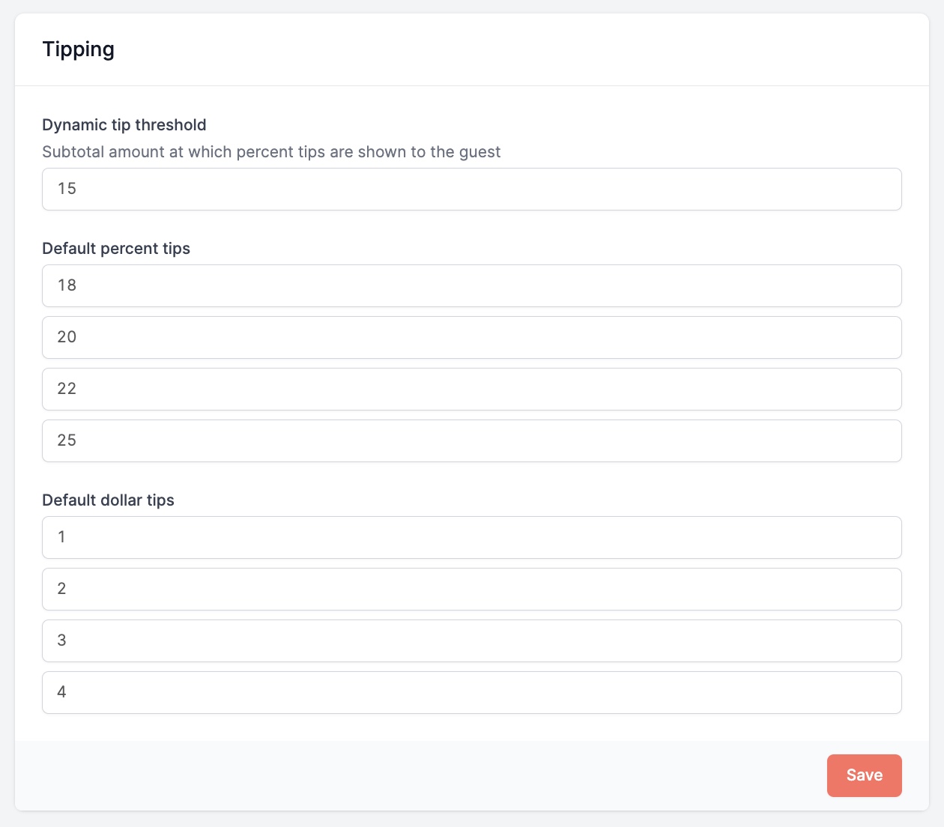The width and height of the screenshot is (944, 827).
Task: Click the dollar tip input showing 4
Action: point(471,692)
